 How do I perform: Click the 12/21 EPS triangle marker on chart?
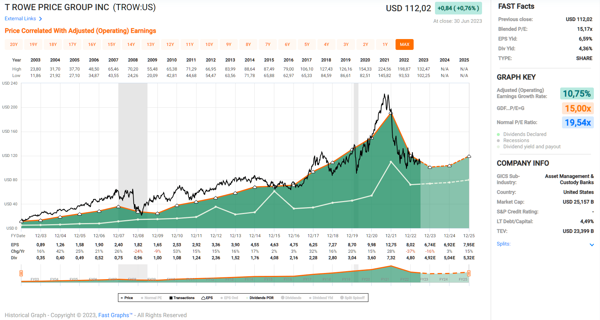pos(391,113)
